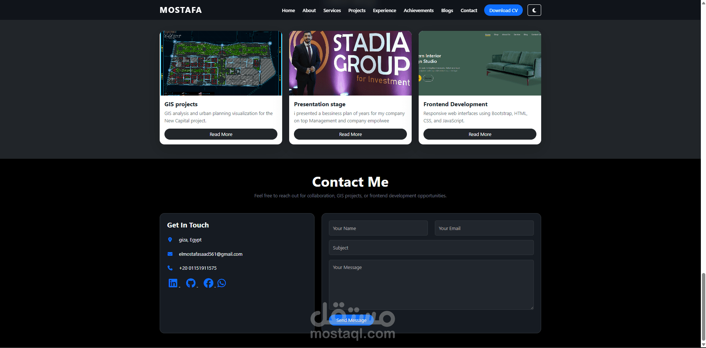Submit the form with Send Message
The height and width of the screenshot is (348, 706).
351,320
